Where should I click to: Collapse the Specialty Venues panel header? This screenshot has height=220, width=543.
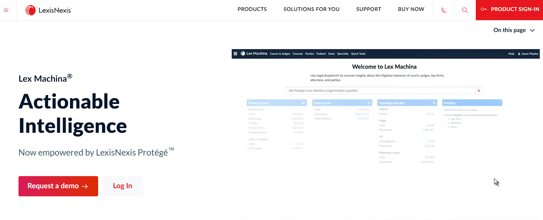(407, 103)
